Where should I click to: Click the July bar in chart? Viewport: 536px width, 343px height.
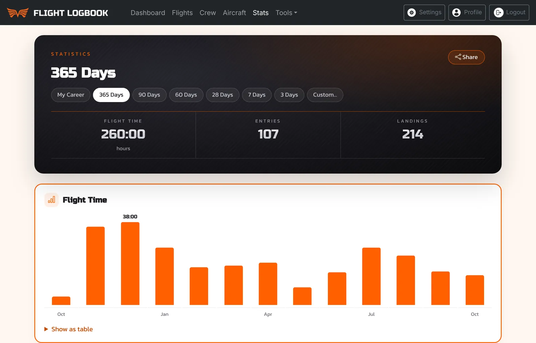[x=371, y=276]
